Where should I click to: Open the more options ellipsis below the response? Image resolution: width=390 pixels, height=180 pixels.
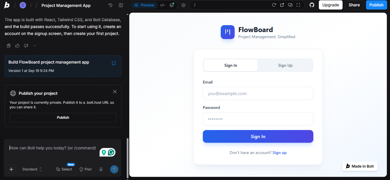pyautogui.click(x=35, y=46)
